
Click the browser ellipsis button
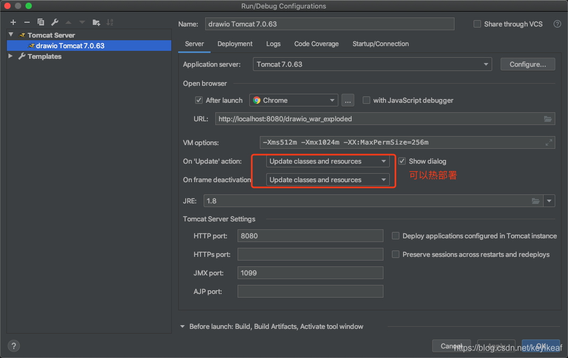348,101
